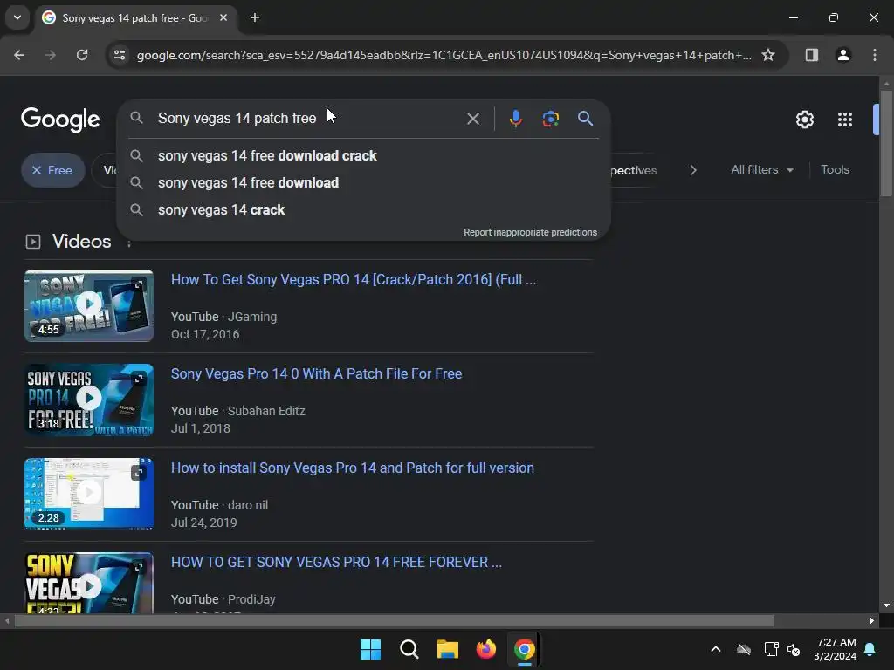Close the Sony vegas 14 patch free tab
This screenshot has height=670, width=894.
223,17
